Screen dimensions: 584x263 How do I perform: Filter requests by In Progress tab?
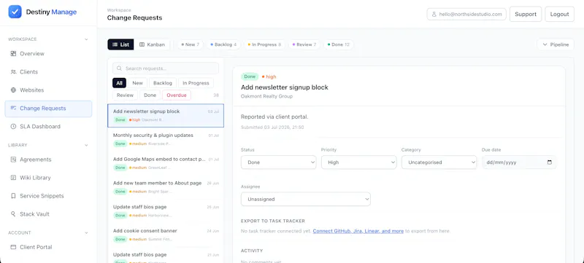point(196,83)
